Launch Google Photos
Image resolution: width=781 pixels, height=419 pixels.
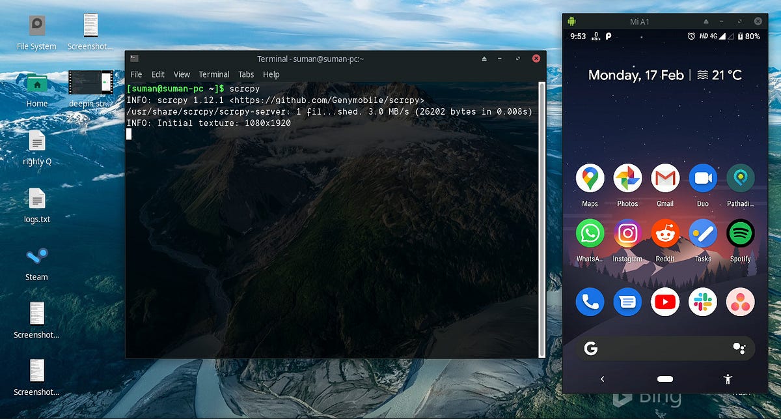click(627, 178)
